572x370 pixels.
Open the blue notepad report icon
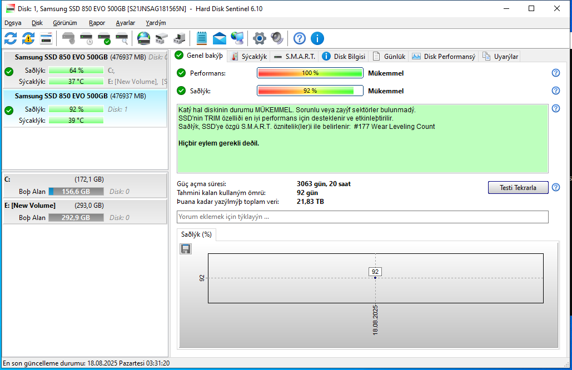tap(201, 38)
